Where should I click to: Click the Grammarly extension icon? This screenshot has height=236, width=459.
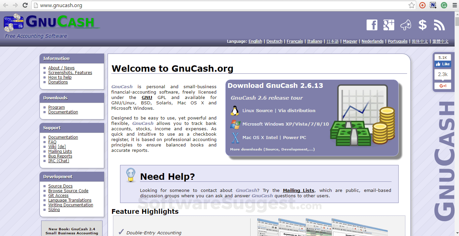point(444,5)
